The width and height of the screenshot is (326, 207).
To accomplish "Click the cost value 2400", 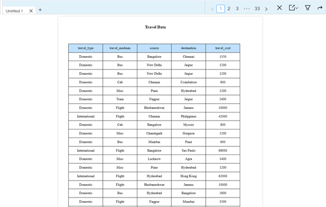I will (223, 99).
